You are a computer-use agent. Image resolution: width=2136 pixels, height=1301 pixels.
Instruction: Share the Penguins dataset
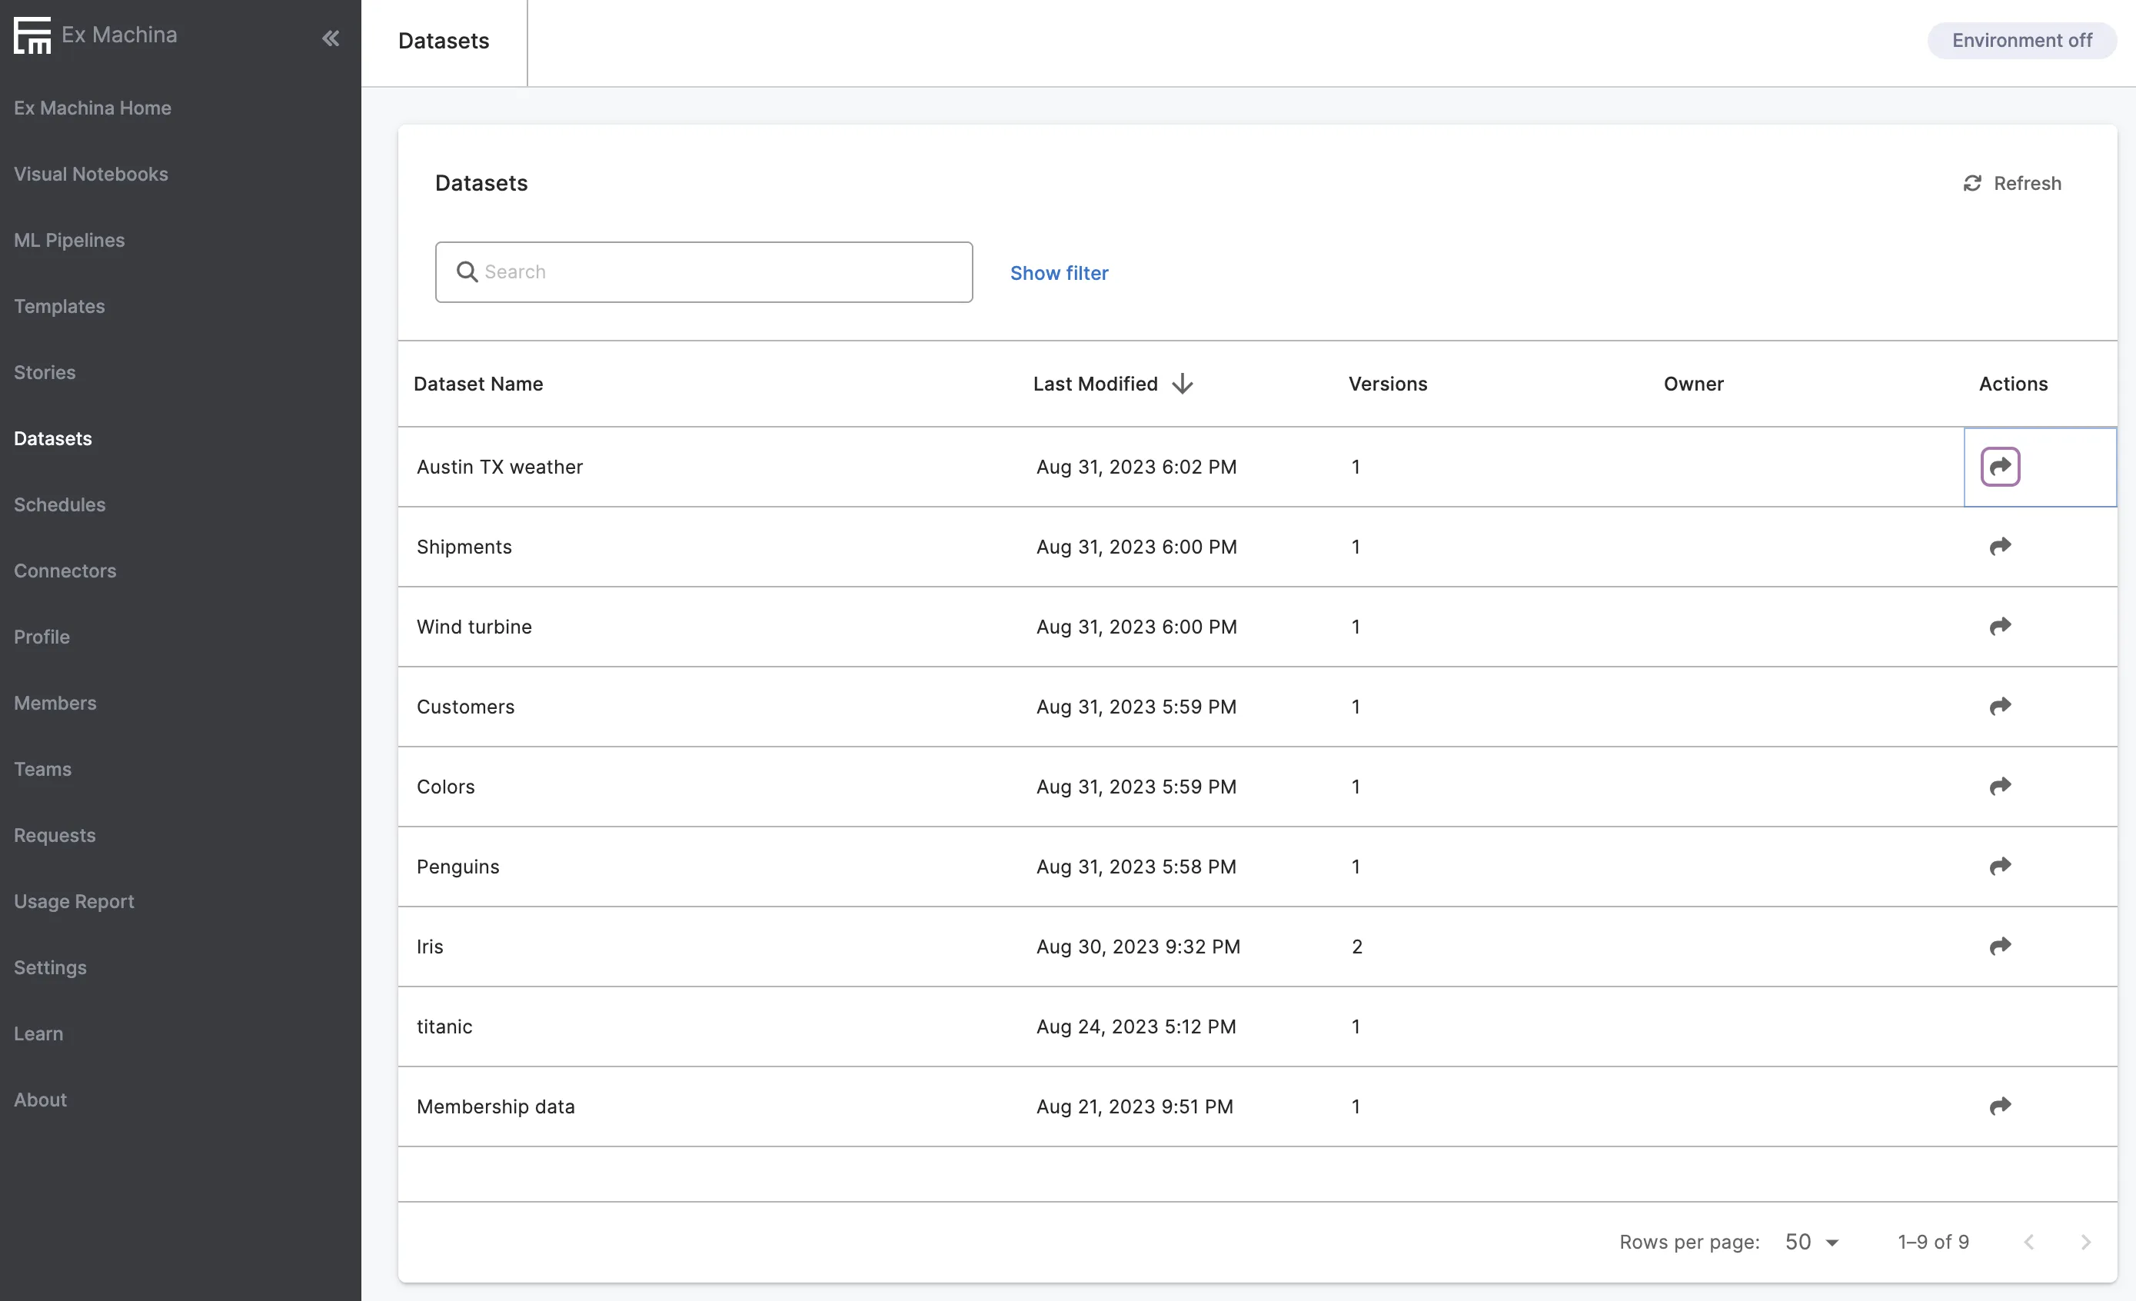(x=1999, y=866)
